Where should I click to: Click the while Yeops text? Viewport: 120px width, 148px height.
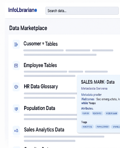click(x=88, y=103)
